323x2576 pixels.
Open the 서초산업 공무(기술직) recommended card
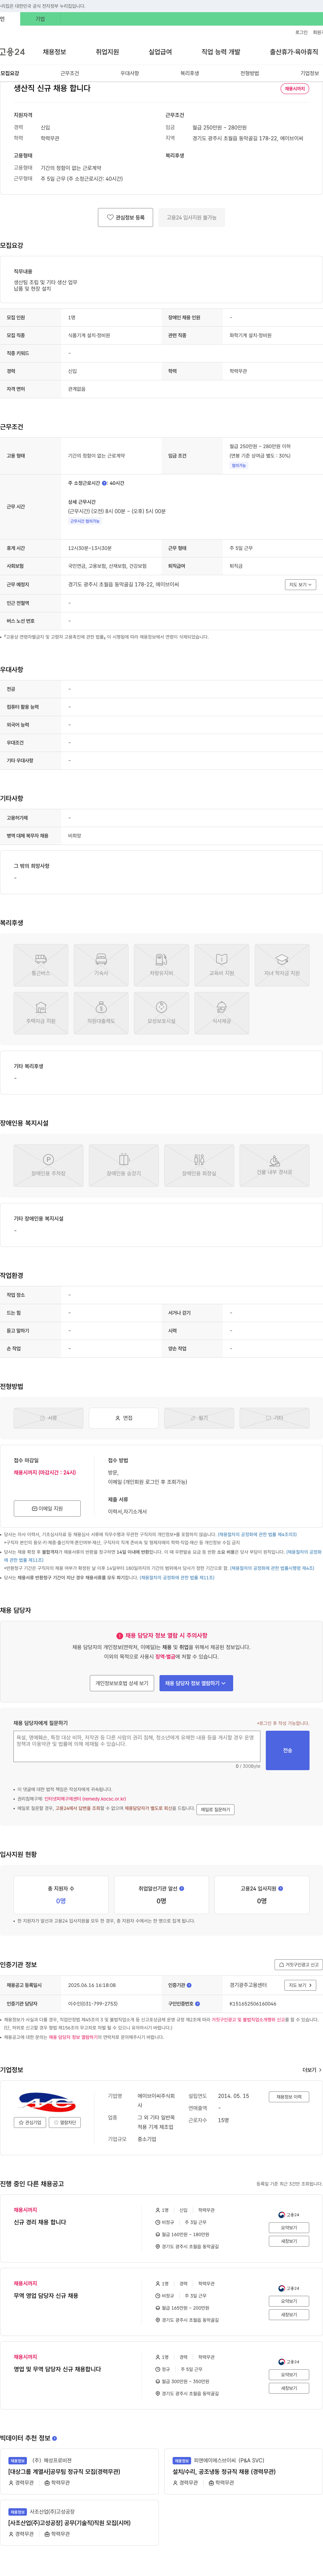click(80, 2523)
